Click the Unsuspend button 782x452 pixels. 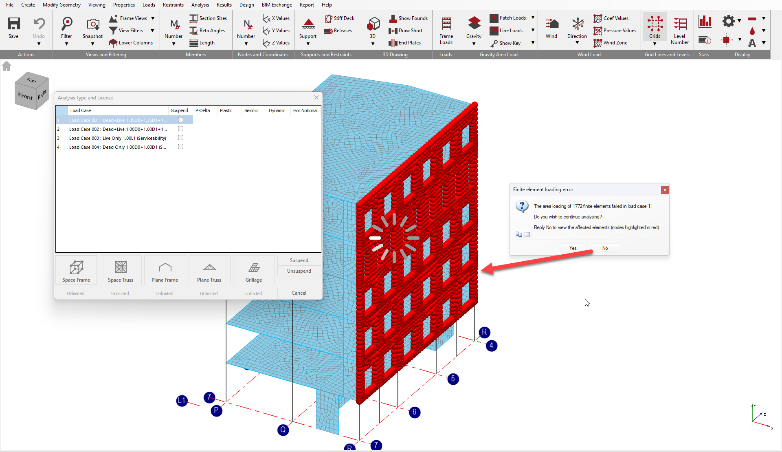click(x=299, y=271)
